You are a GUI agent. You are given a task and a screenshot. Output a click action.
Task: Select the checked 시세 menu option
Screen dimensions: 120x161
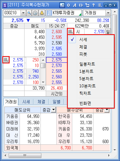(x=90, y=40)
